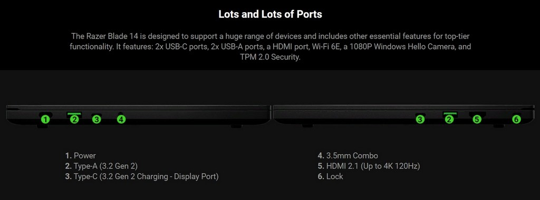Select the "5. HDMI 2.1" legend entry

(x=369, y=166)
